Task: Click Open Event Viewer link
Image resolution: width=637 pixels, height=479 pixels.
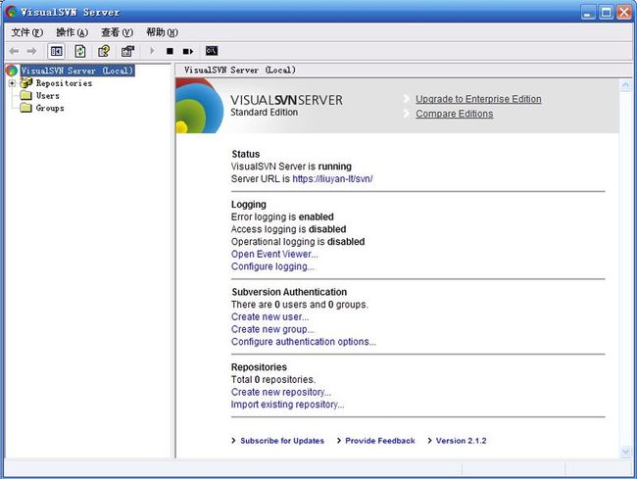Action: click(x=274, y=254)
